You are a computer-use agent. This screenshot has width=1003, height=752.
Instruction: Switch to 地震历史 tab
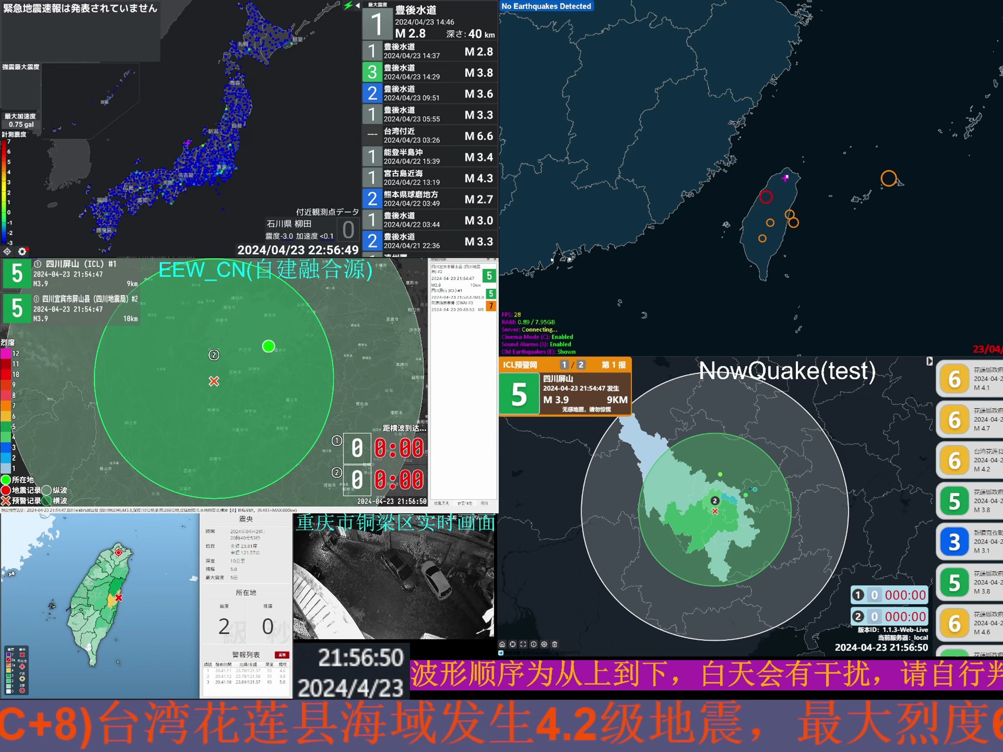[x=441, y=503]
